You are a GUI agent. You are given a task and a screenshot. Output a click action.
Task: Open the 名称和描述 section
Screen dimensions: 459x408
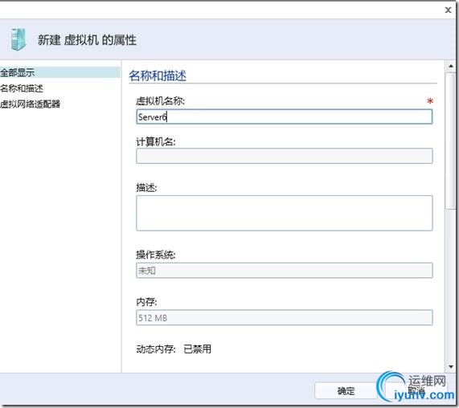[x=22, y=88]
